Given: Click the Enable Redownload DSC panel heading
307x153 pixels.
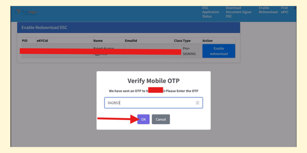Looking at the screenshot, I should [44, 28].
